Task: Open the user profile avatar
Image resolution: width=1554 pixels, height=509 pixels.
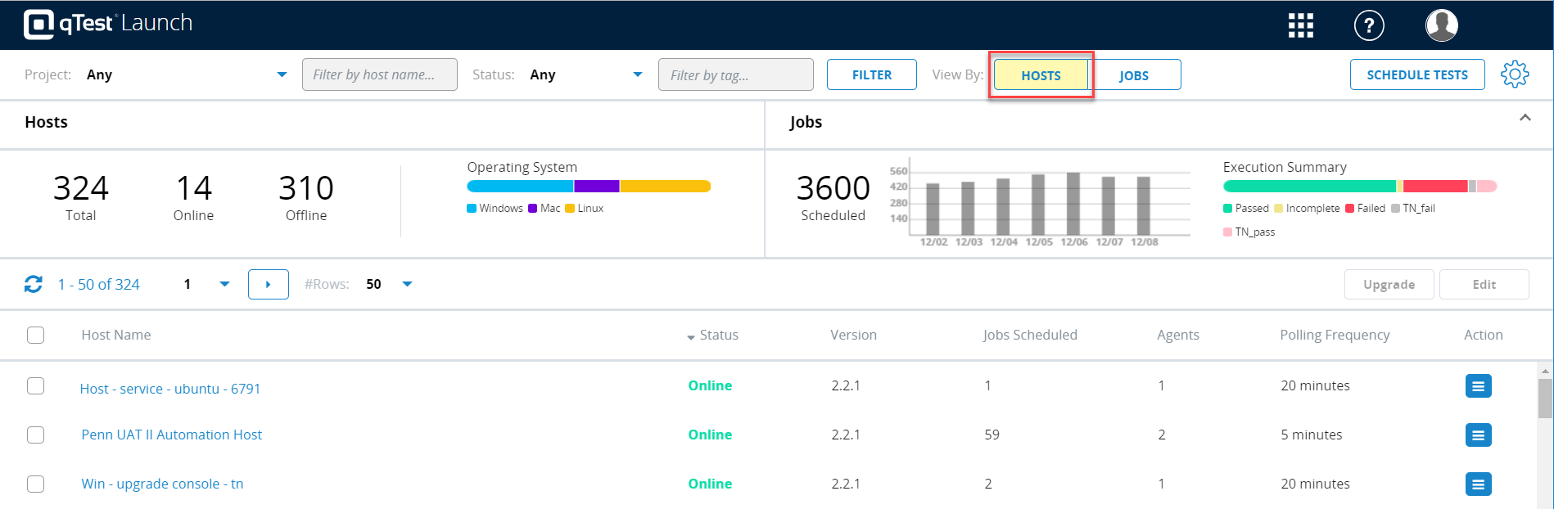Action: click(1441, 25)
